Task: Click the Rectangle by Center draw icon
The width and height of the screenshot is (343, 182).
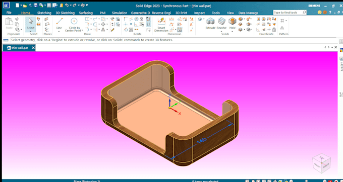Action: click(x=87, y=19)
